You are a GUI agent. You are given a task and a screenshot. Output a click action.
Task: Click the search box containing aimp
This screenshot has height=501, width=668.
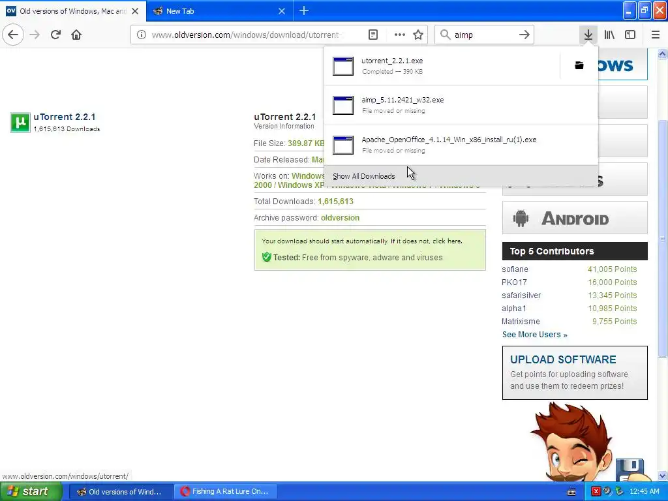484,35
